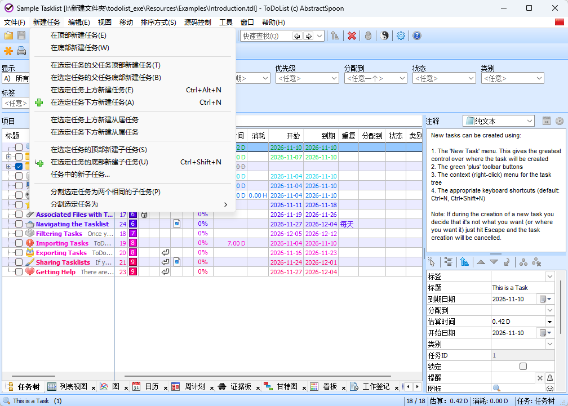Open the 优先级 filter dropdown
This screenshot has width=568, height=406.
[x=307, y=78]
